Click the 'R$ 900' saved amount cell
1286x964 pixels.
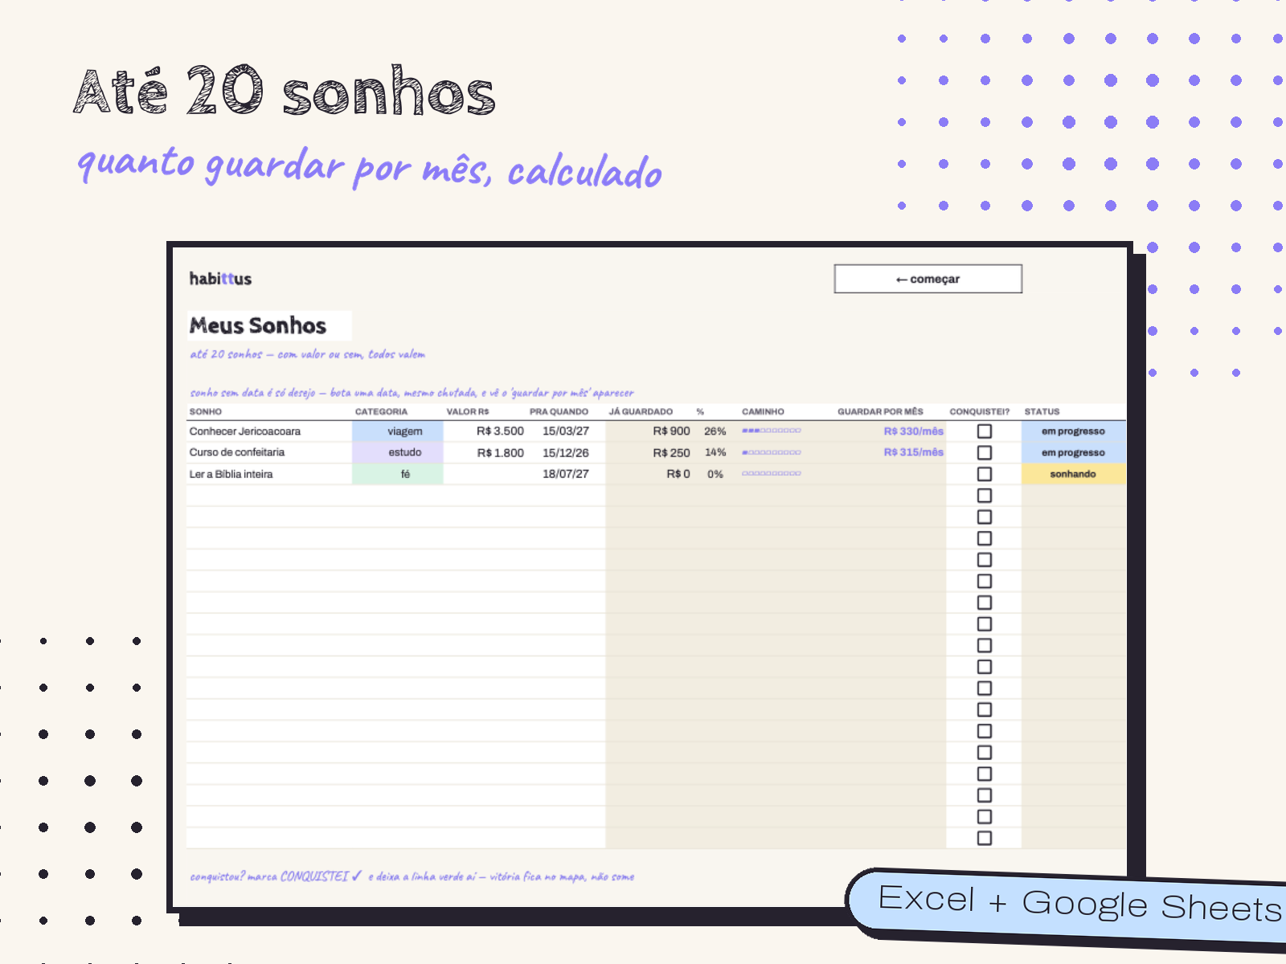pos(649,431)
